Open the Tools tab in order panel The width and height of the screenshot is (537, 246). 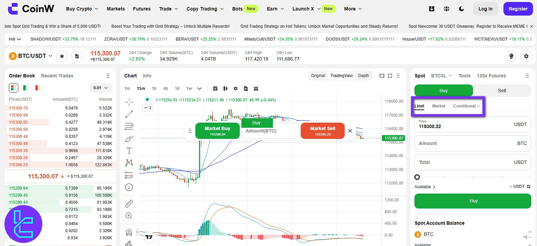tap(465, 76)
